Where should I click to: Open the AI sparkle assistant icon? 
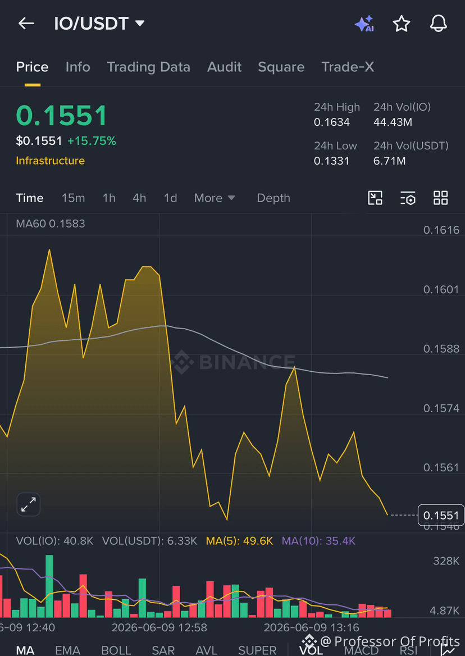(x=364, y=24)
